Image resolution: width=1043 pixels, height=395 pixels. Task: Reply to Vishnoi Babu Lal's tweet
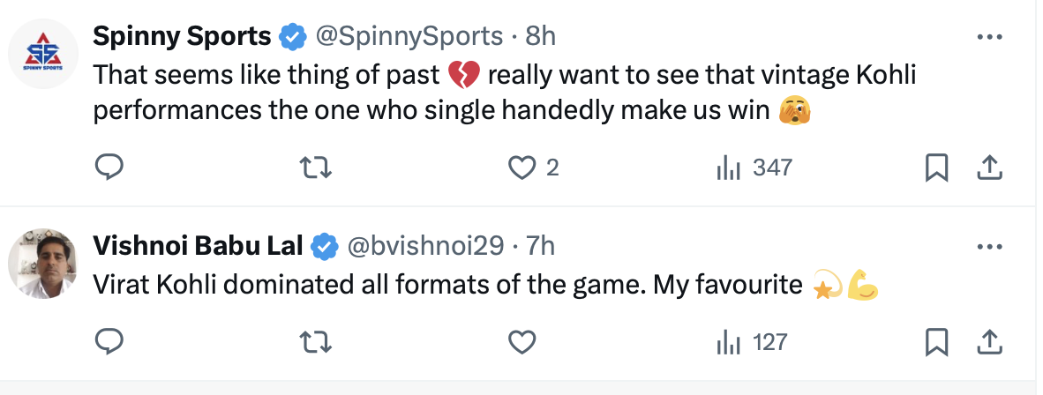pos(109,341)
